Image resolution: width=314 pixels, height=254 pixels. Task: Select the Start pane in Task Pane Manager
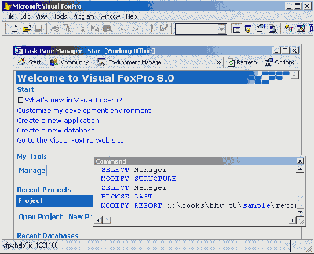(30, 62)
